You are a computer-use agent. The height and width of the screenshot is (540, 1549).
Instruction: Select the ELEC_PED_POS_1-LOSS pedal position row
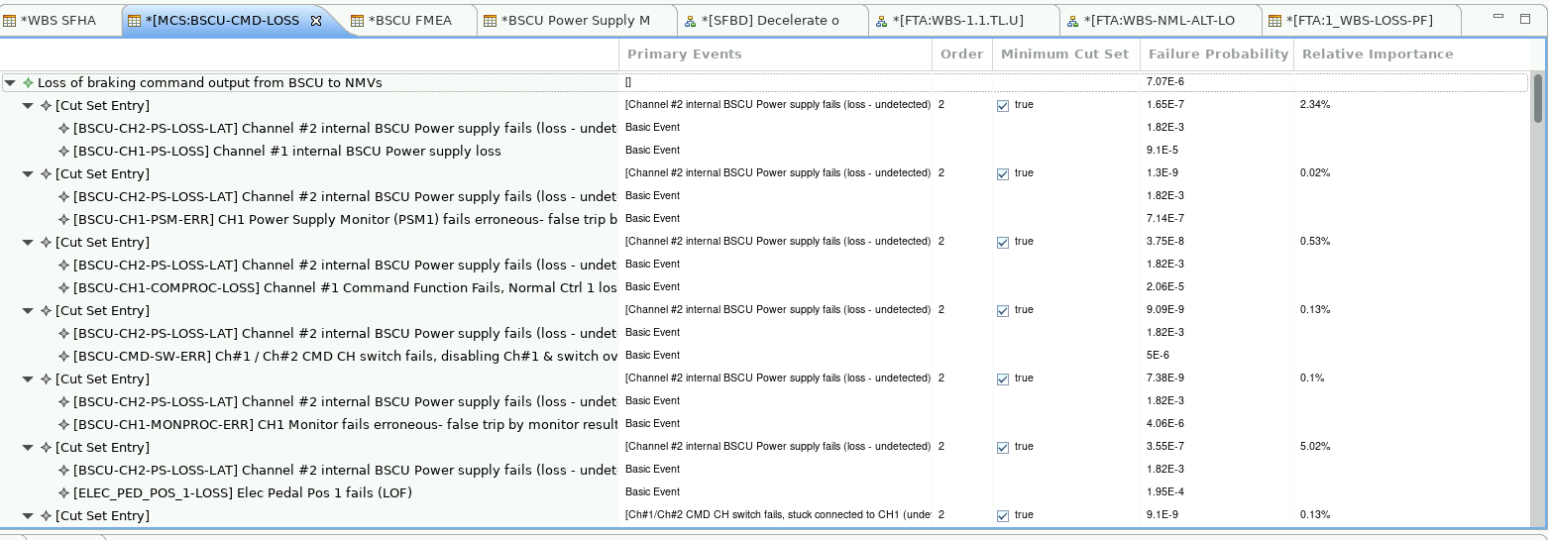tap(765, 493)
